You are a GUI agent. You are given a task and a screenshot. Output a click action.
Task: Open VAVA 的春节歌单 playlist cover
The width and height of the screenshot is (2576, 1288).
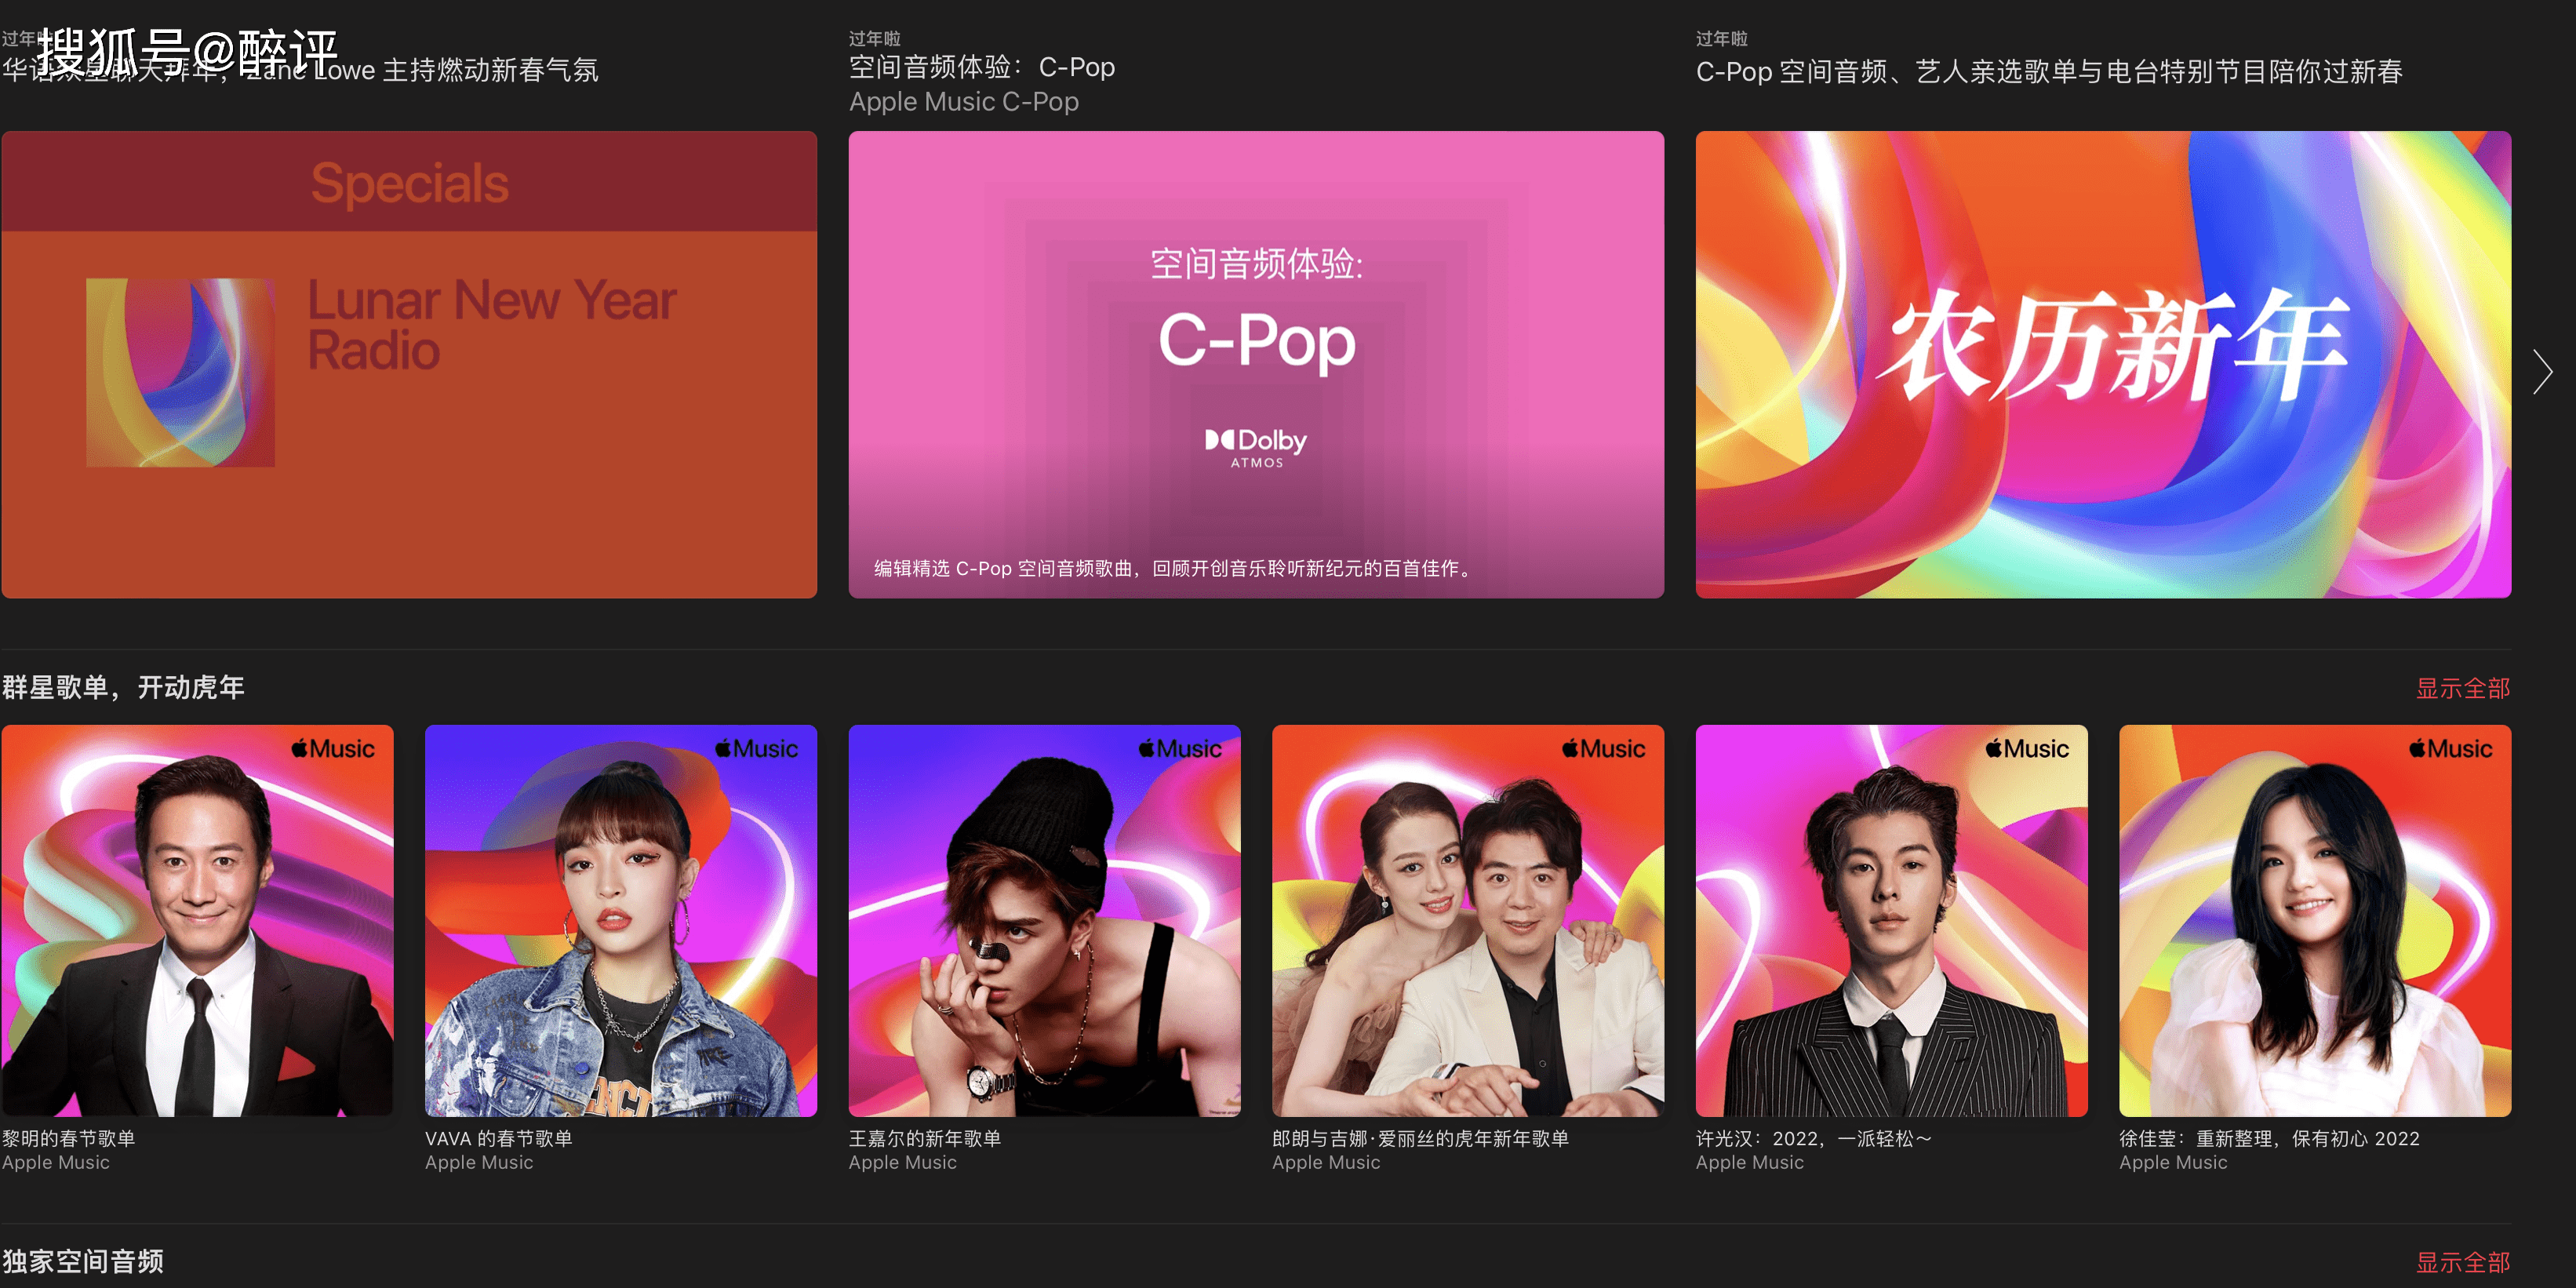coord(621,920)
